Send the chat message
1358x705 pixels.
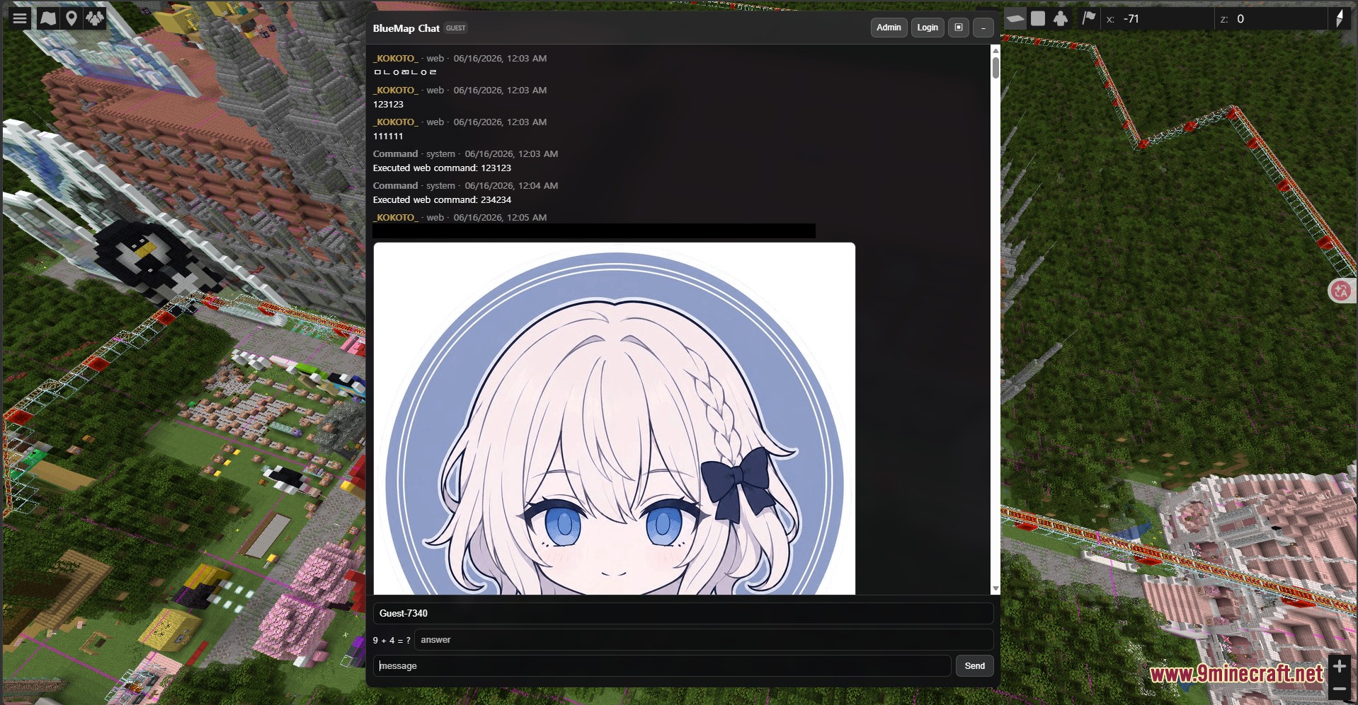click(975, 666)
